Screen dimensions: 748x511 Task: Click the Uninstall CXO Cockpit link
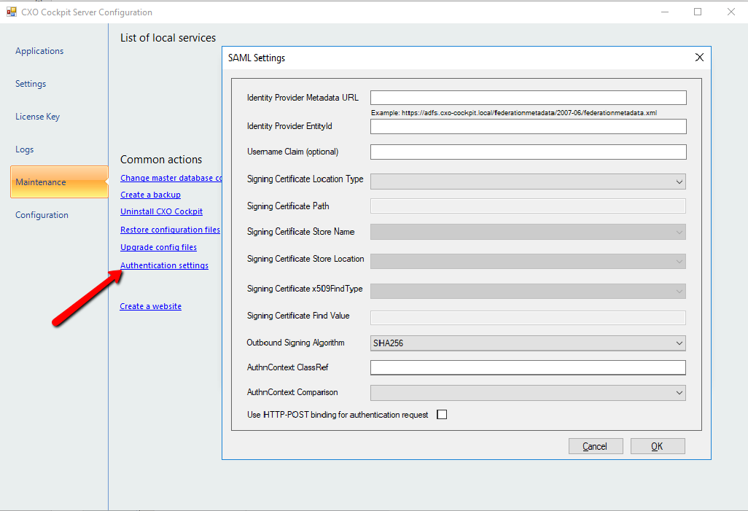(x=161, y=211)
